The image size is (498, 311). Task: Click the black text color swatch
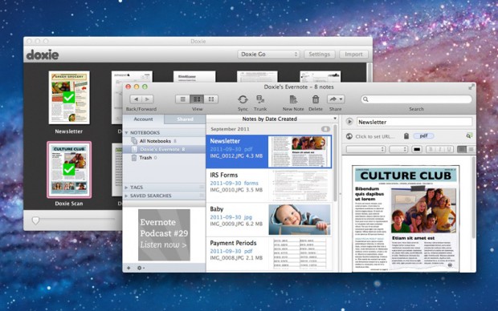417,149
